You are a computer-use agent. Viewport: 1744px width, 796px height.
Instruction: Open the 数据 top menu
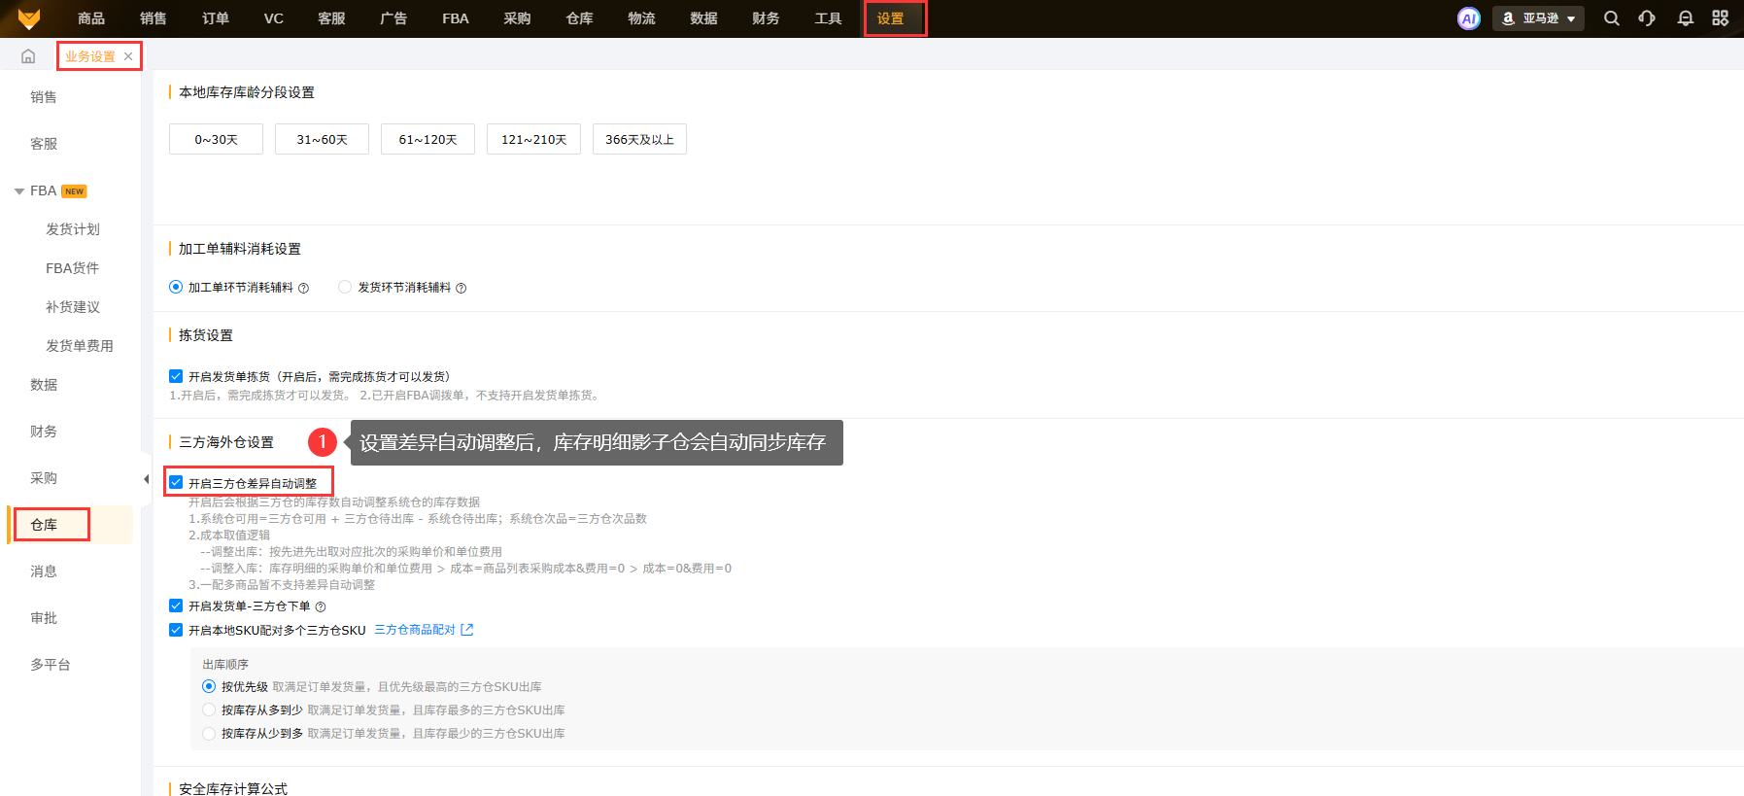[x=704, y=18]
